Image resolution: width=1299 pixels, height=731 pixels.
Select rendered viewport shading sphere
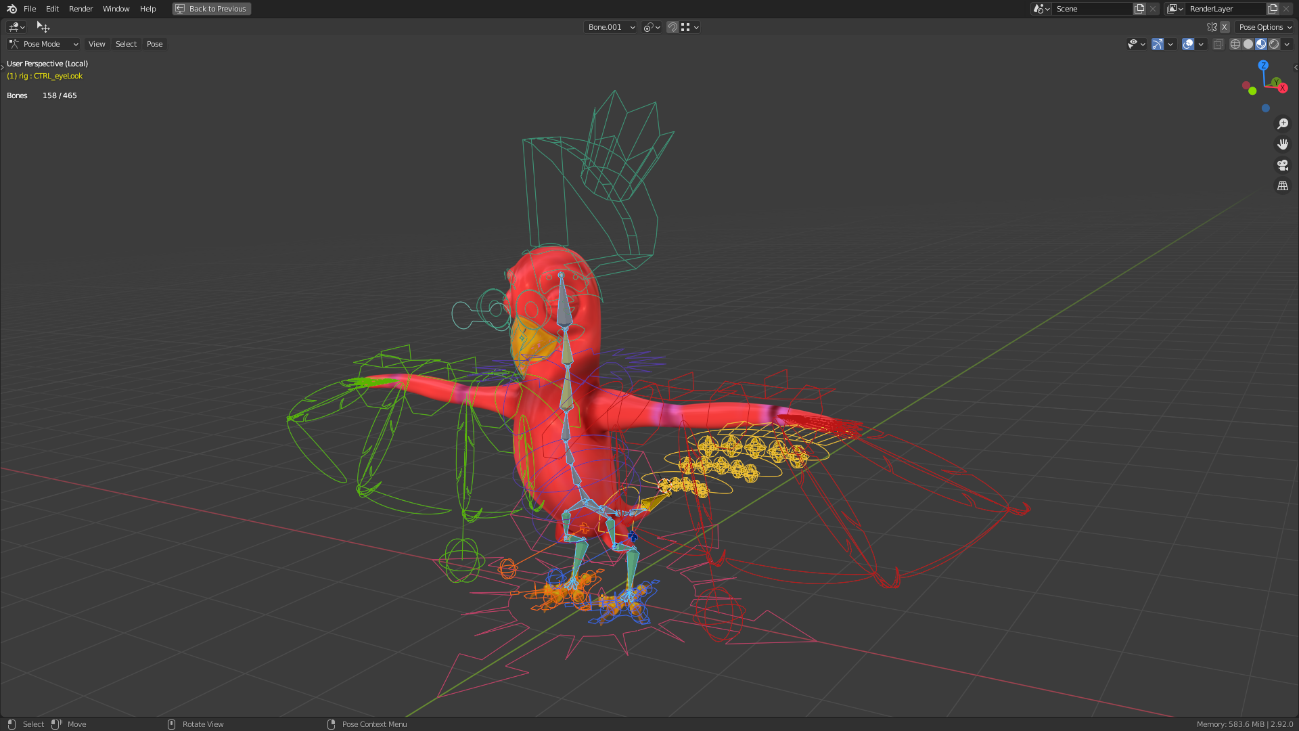click(1274, 44)
